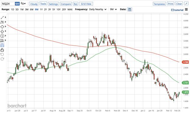Click the GO button
190x115 pixels.
point(17,4)
